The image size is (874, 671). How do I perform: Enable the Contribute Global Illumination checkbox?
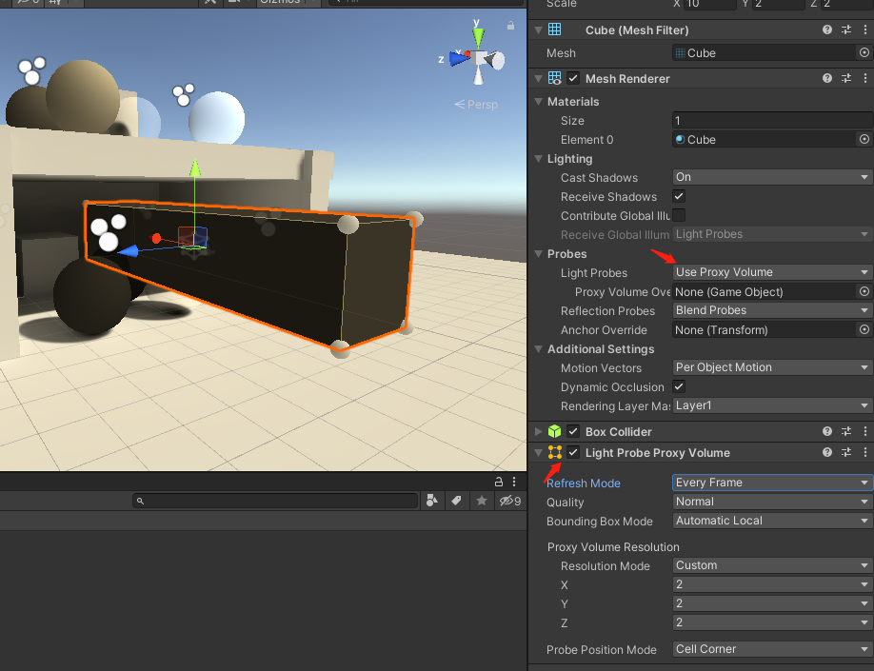coord(679,215)
